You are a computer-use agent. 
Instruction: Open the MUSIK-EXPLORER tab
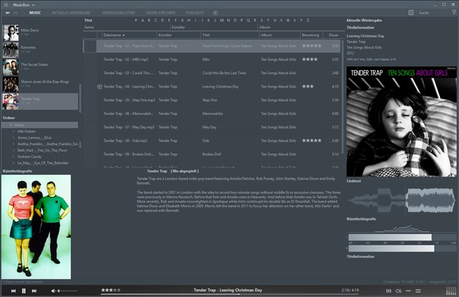(161, 13)
